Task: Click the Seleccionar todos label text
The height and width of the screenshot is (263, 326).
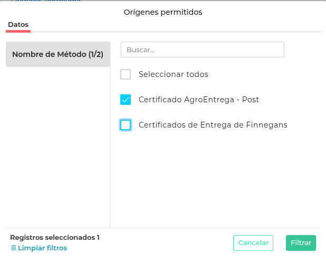Action: tap(173, 74)
